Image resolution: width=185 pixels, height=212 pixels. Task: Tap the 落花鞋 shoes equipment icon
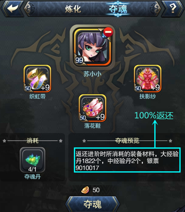tap(92, 108)
